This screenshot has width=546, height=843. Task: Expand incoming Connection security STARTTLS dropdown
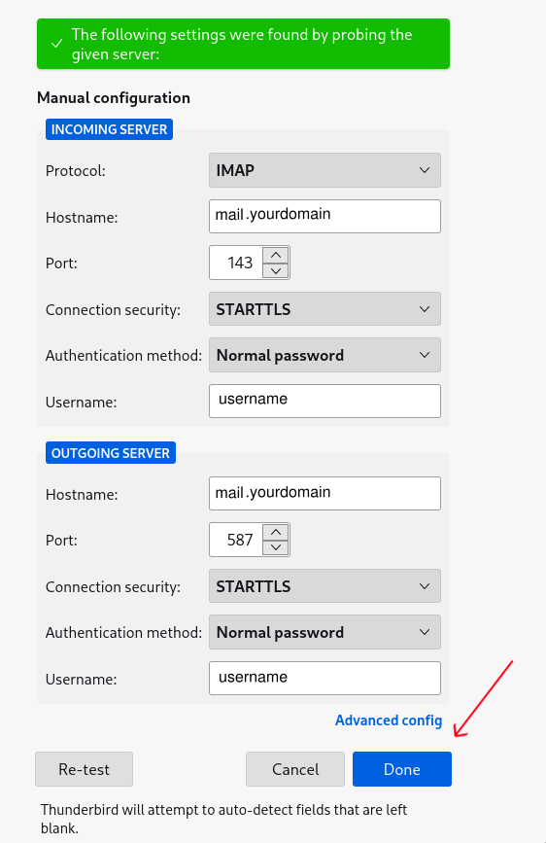coord(324,309)
